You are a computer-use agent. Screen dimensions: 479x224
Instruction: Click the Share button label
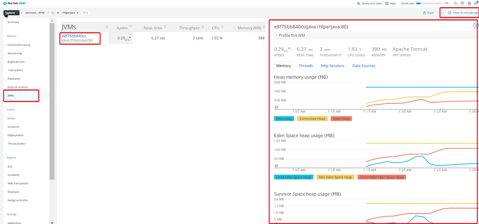click(x=430, y=13)
